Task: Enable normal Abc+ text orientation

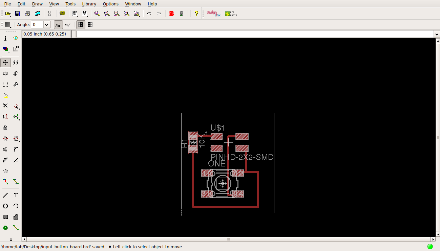Action: point(58,24)
